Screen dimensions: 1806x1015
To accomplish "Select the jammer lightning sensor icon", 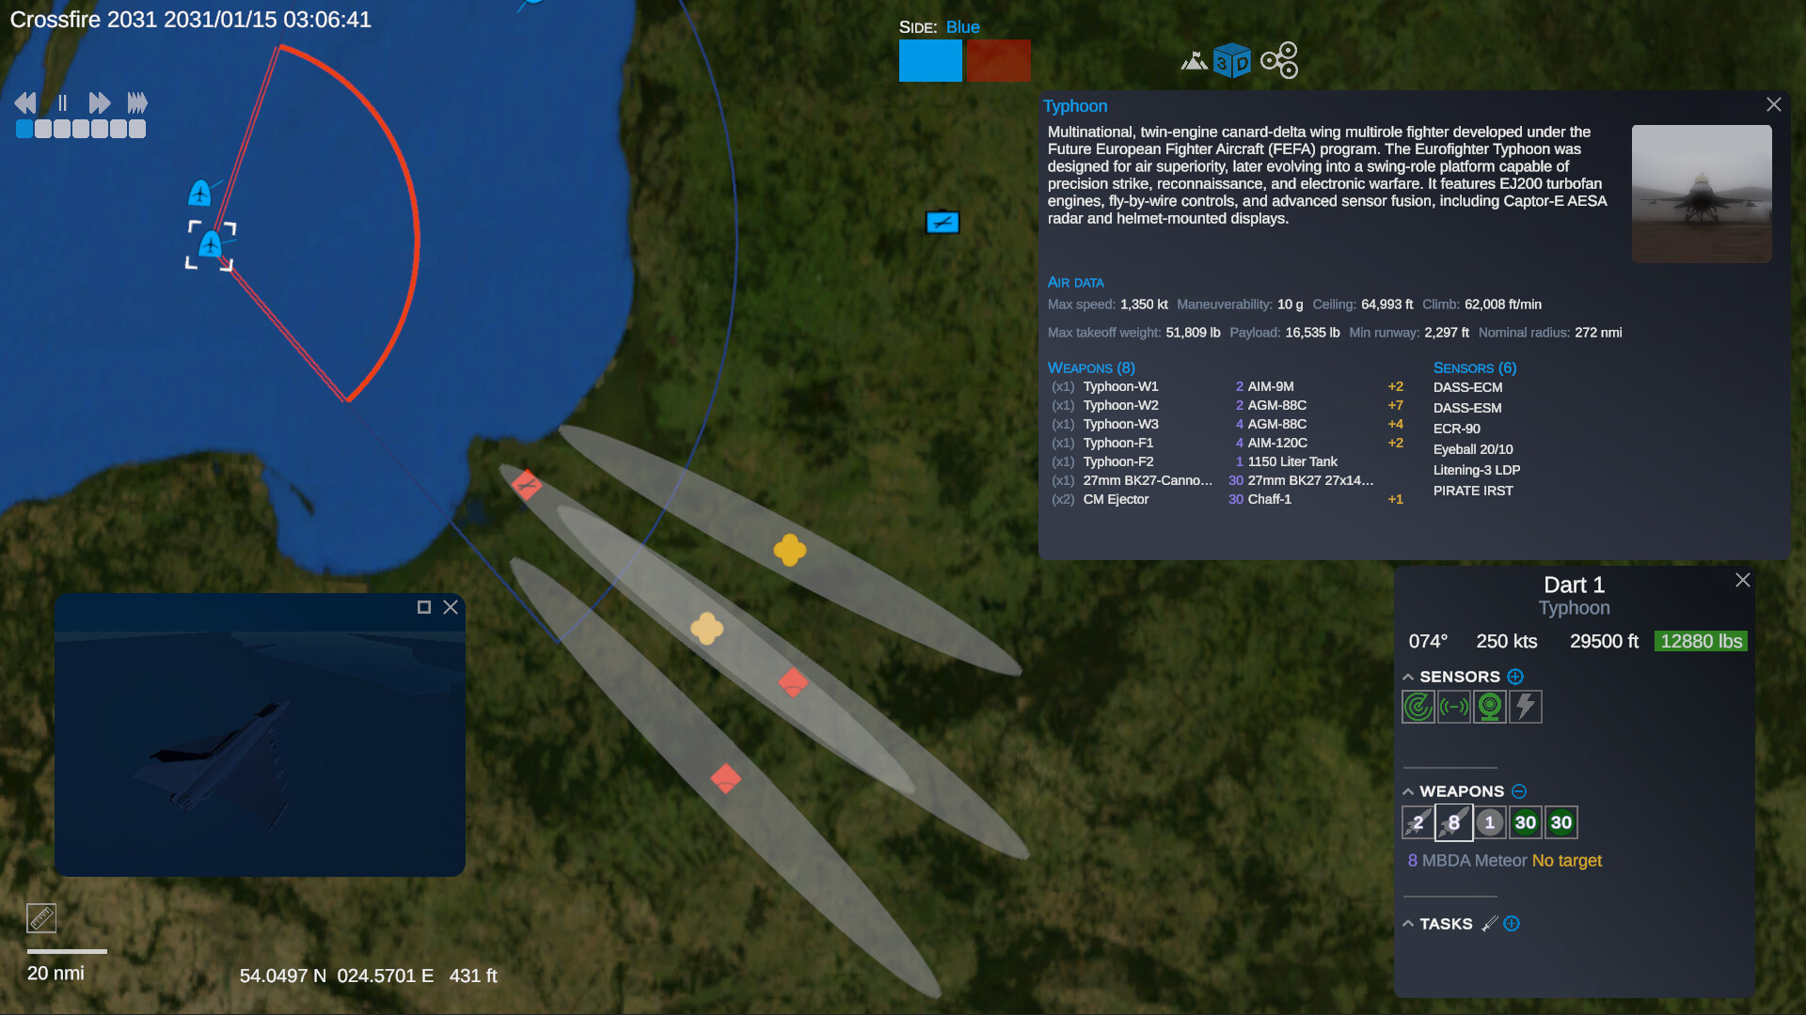I will 1525,708.
